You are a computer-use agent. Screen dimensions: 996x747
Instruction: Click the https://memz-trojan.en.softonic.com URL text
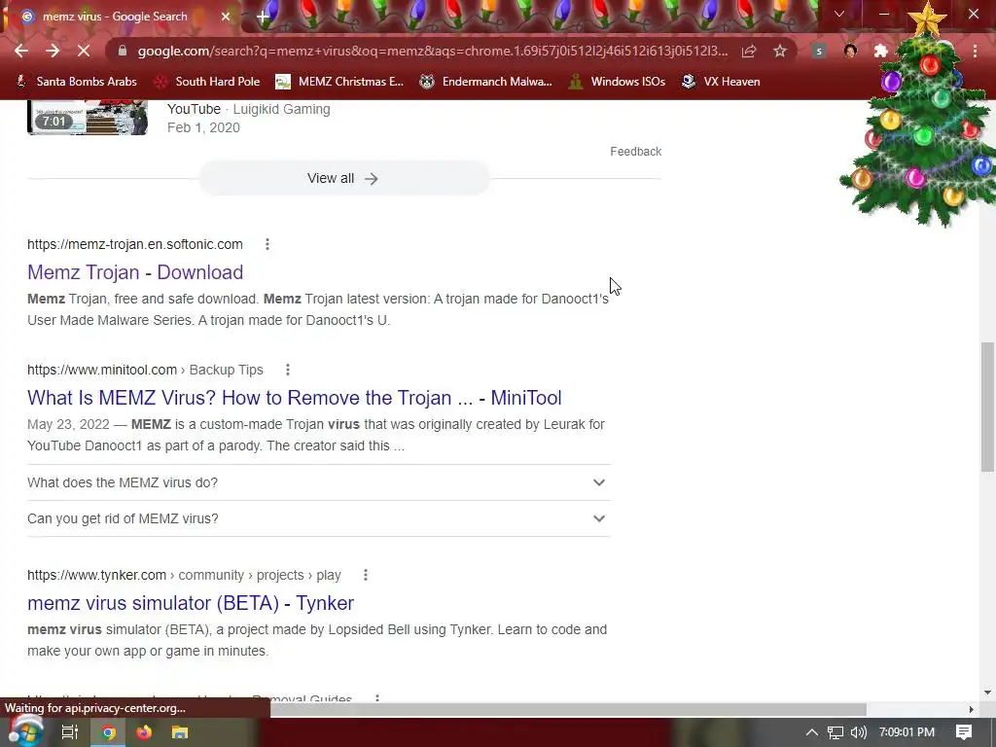point(134,244)
